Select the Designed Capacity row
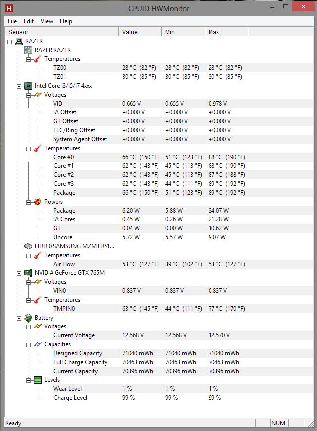317x431 pixels. [x=77, y=353]
